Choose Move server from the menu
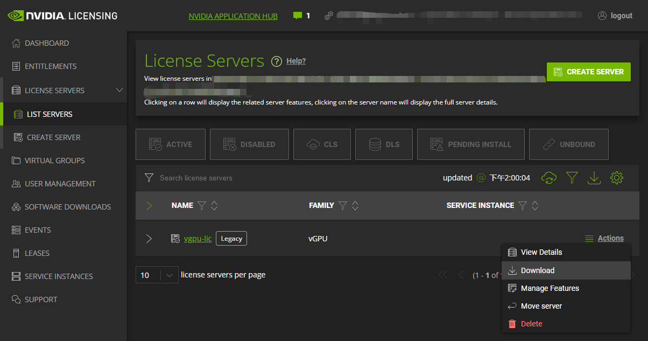The image size is (648, 341). pos(566,306)
